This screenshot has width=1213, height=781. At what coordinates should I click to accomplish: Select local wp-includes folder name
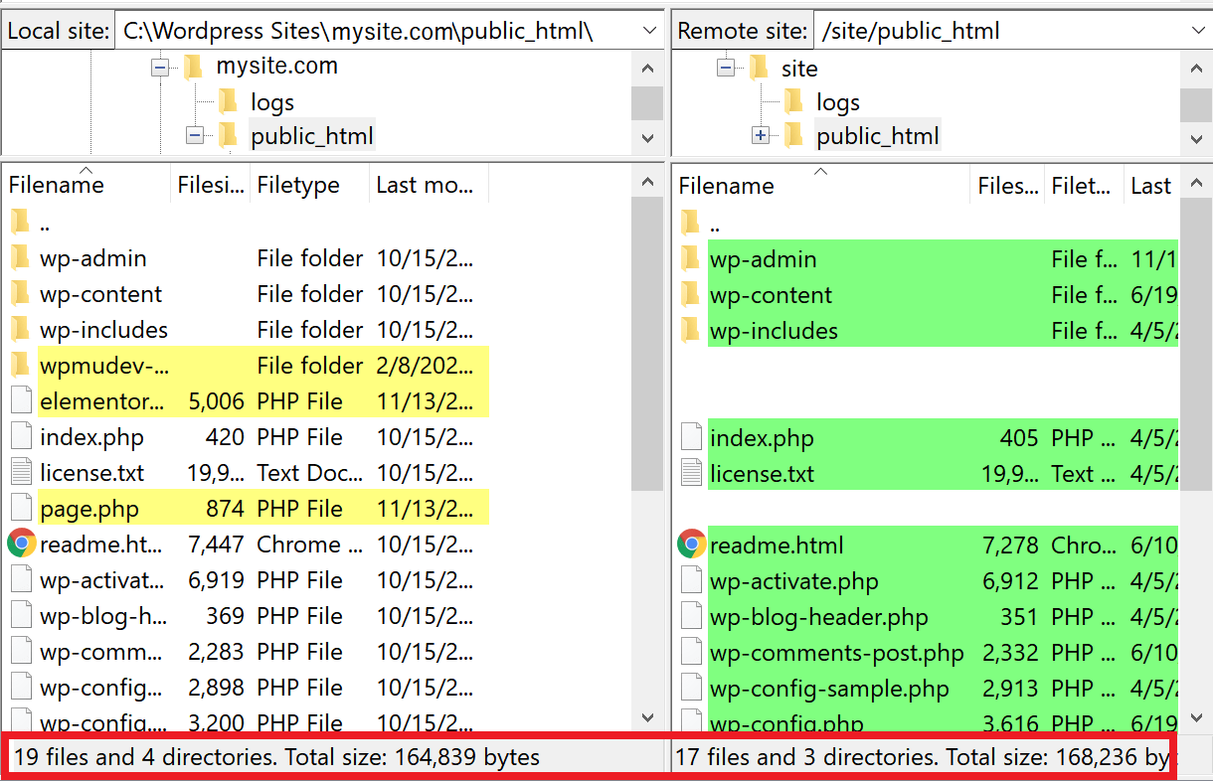click(103, 330)
